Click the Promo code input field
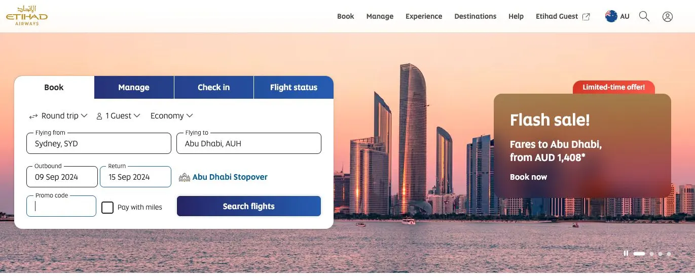 pos(61,206)
